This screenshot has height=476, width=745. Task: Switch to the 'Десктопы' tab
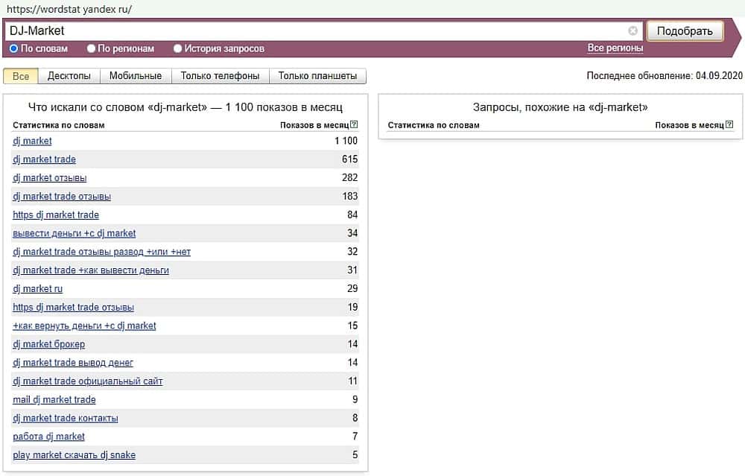pos(69,76)
